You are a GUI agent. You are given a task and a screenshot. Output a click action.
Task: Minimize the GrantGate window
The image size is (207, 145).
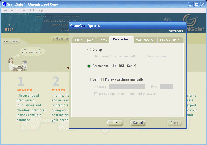[191, 4]
